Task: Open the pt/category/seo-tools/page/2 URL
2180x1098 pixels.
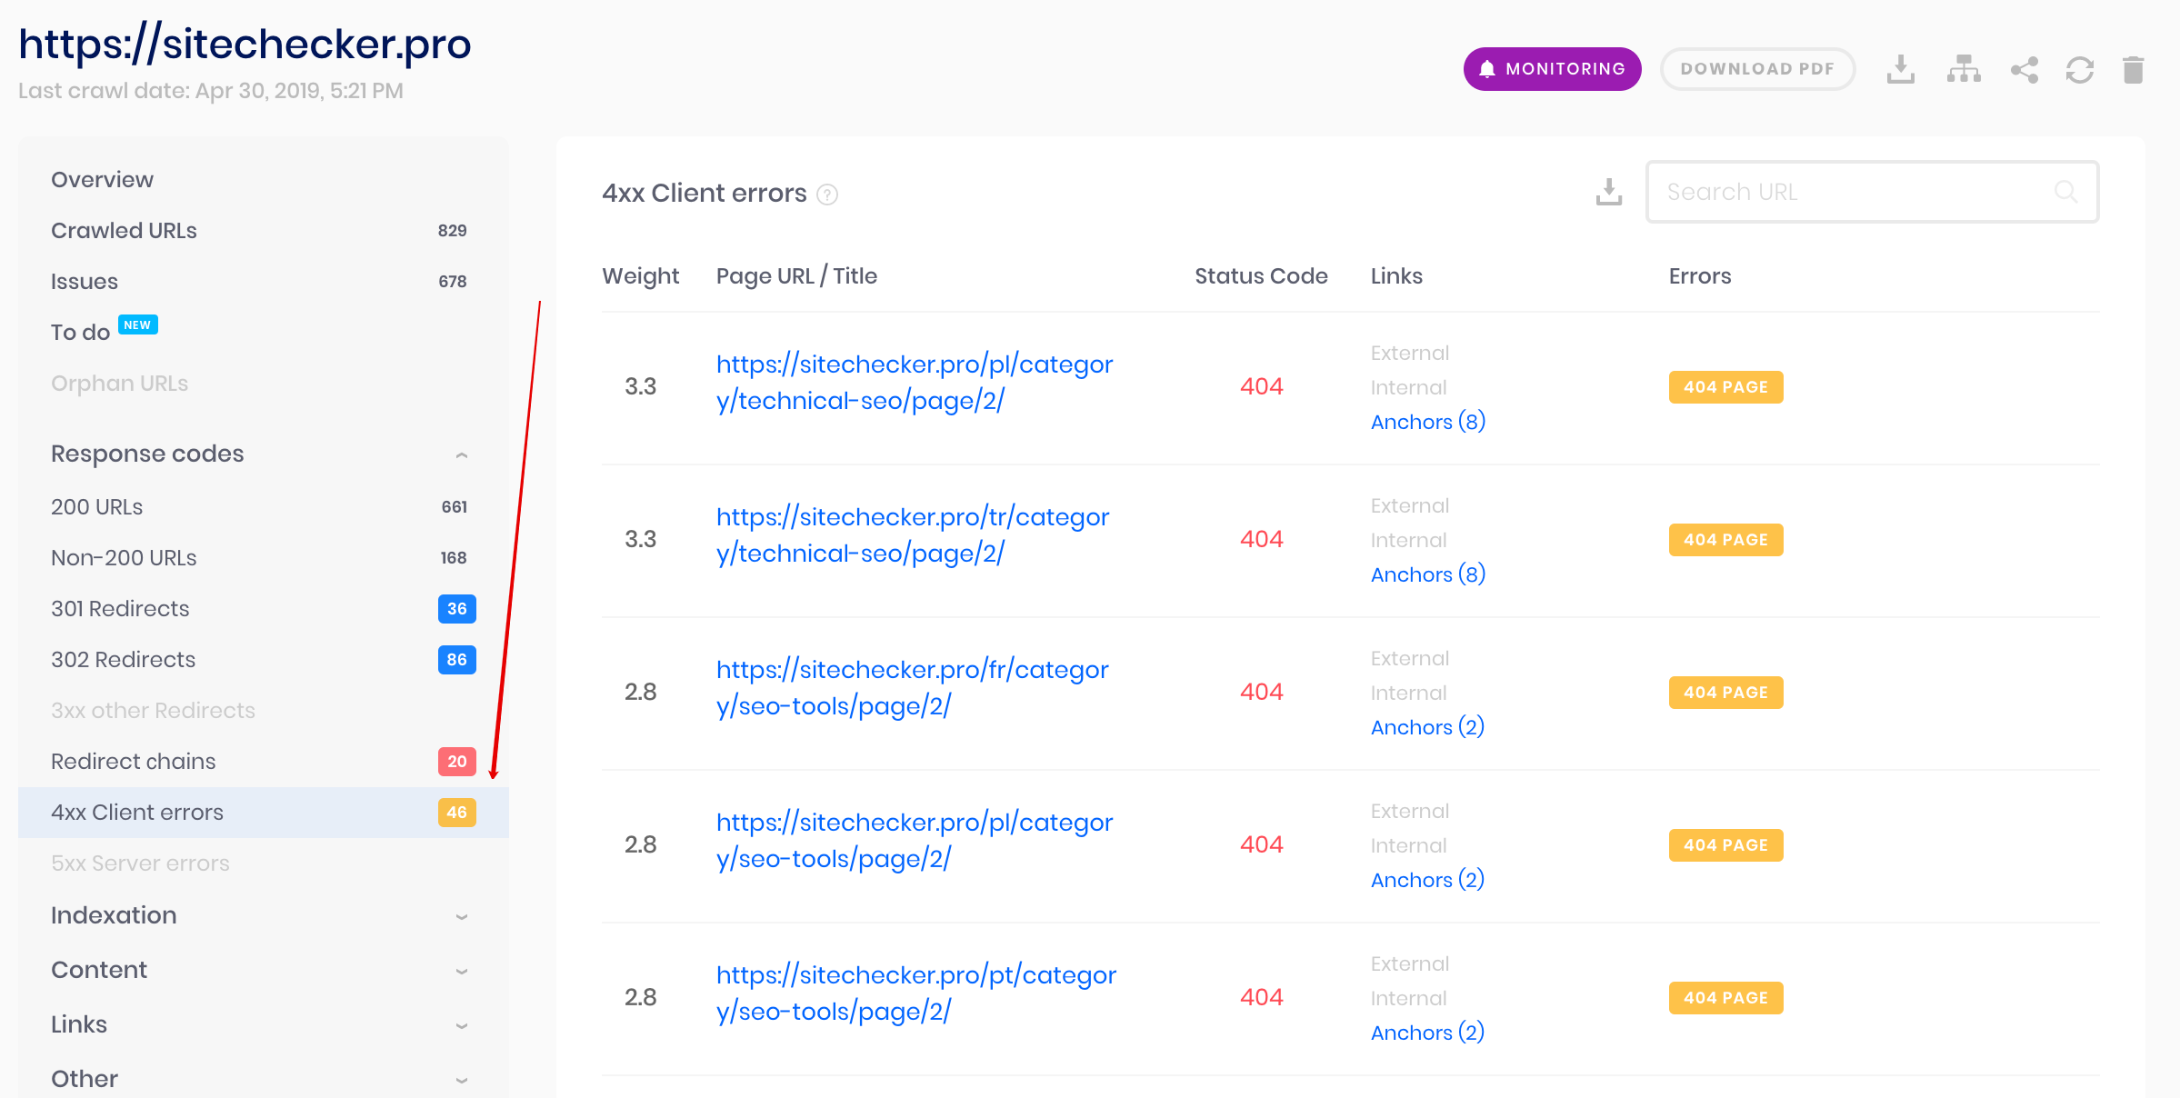Action: click(916, 993)
